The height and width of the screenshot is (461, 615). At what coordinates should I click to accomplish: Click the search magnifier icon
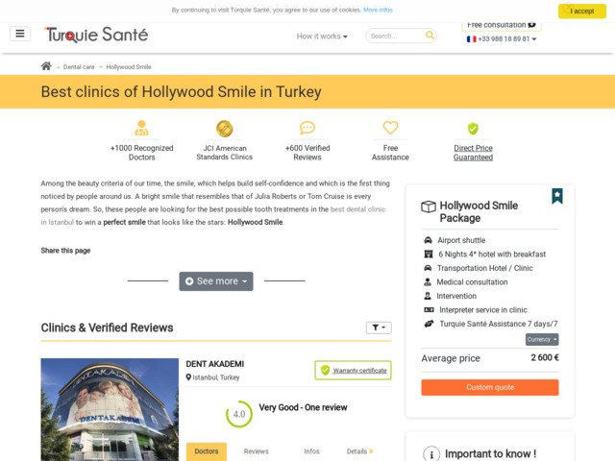click(430, 36)
